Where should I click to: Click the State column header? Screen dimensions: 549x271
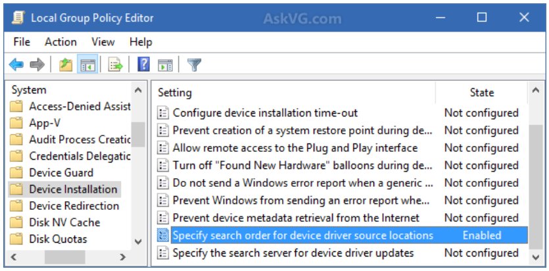coord(481,93)
